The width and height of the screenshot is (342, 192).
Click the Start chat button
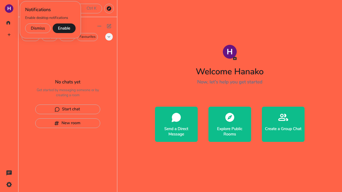pyautogui.click(x=68, y=109)
